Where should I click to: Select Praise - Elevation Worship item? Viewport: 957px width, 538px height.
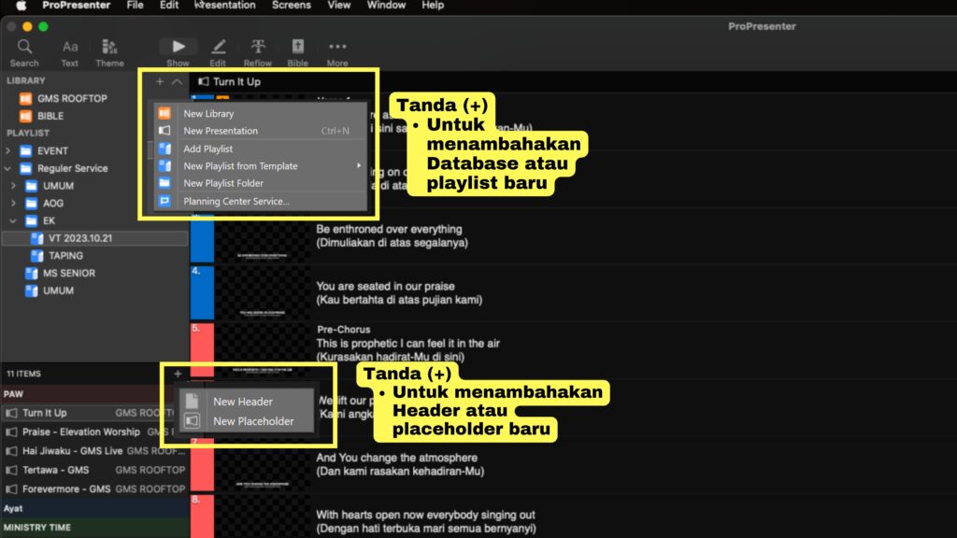[x=94, y=432]
